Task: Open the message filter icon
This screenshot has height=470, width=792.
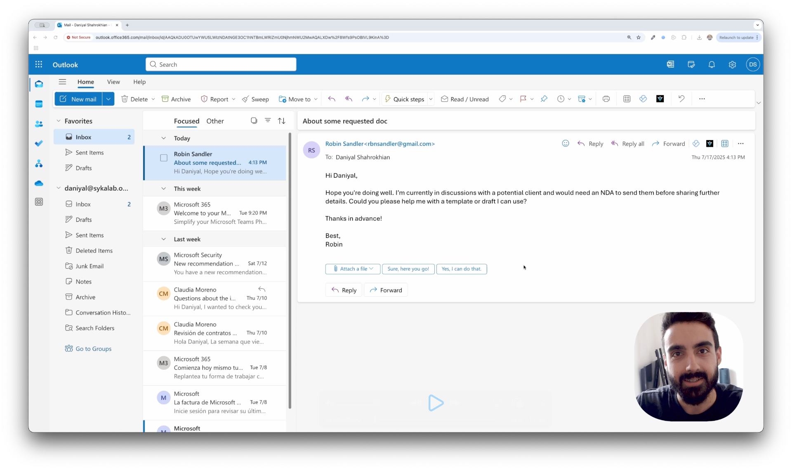Action: coord(268,121)
